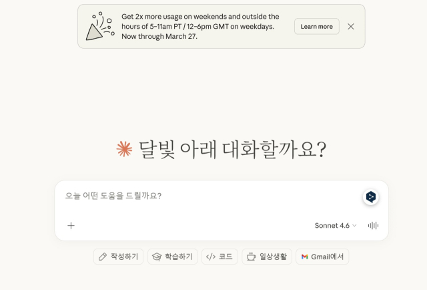
Task: Click the '달빛 아래 대화할까요?' greeting heading
Action: (232, 149)
